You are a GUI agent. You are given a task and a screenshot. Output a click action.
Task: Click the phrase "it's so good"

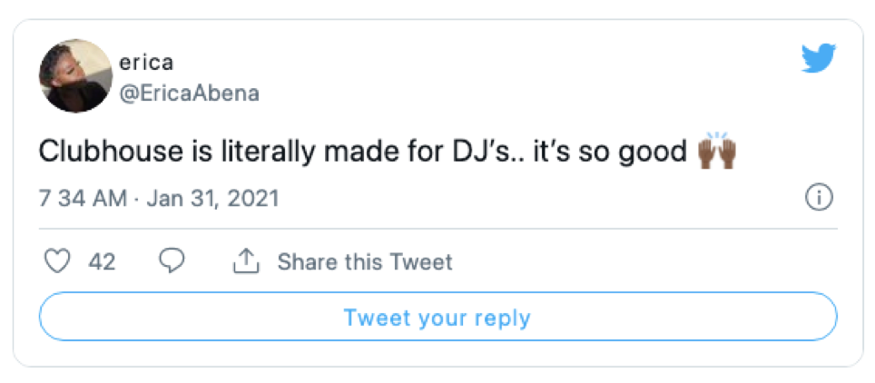pyautogui.click(x=622, y=152)
